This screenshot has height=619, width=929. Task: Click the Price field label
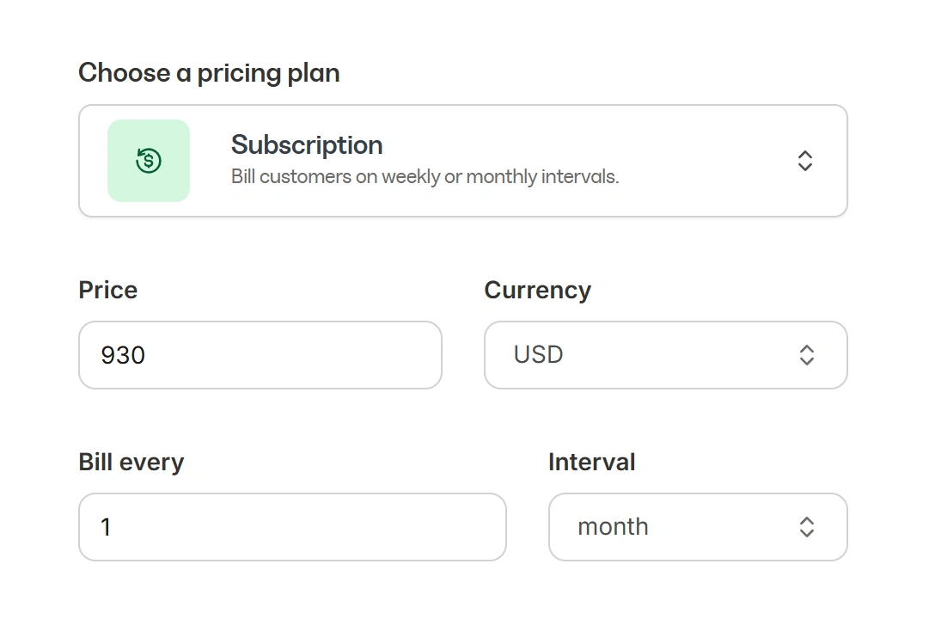107,290
